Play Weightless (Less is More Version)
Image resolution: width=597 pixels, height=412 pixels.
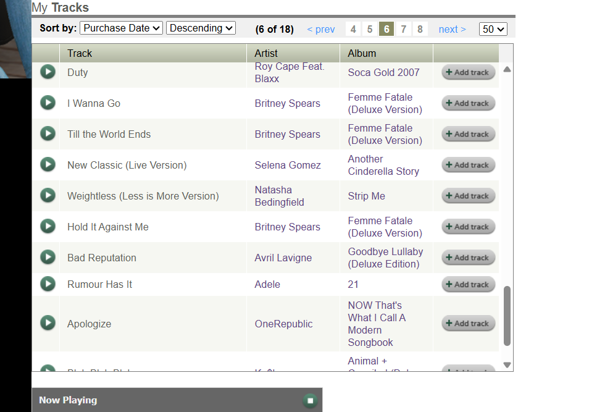tap(48, 195)
